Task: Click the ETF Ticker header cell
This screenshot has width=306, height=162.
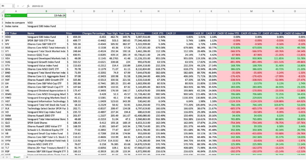Action: pos(16,33)
